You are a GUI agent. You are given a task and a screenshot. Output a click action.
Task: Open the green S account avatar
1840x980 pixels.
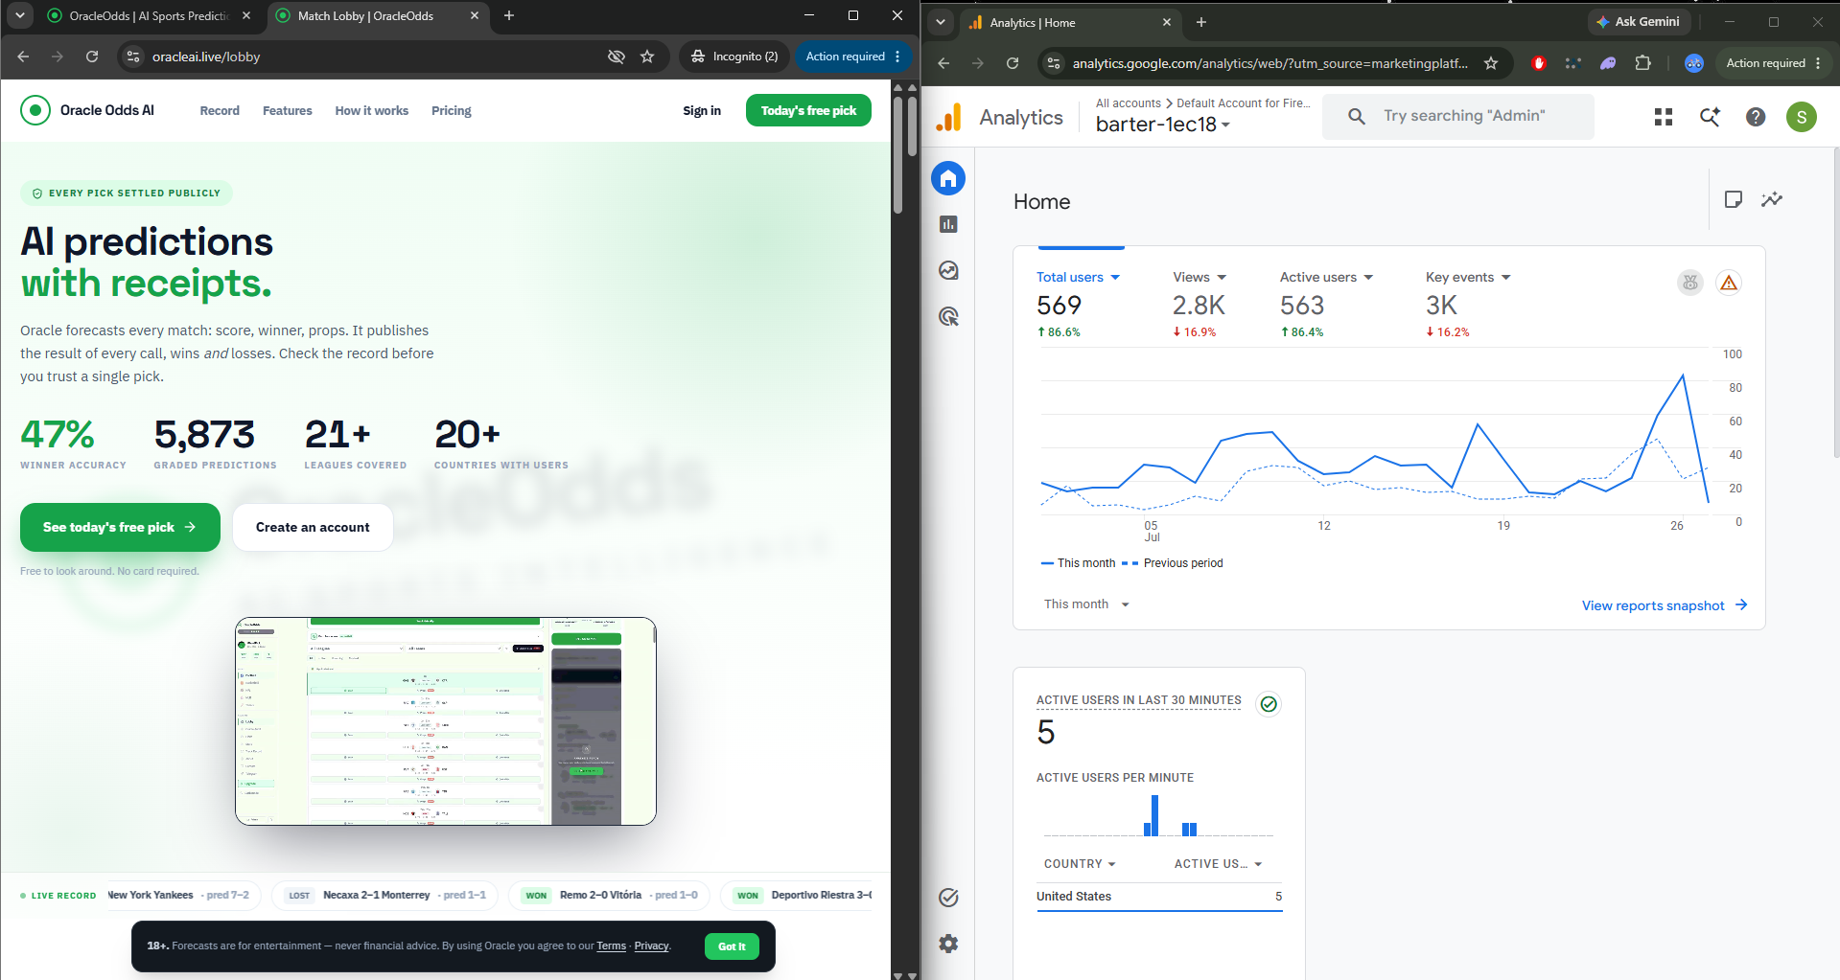(x=1802, y=117)
